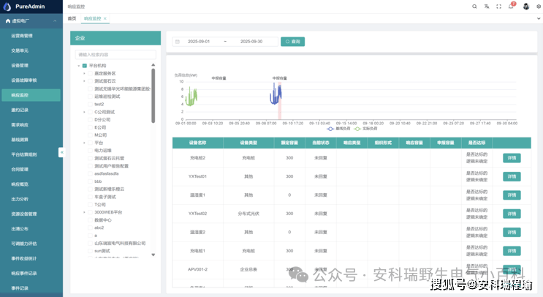The height and width of the screenshot is (297, 543).
Task: Click the pink highlighted band in chart
Action: [x=279, y=101]
